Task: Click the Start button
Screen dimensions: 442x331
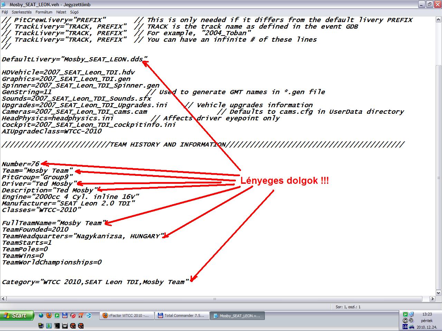Action: (17, 315)
